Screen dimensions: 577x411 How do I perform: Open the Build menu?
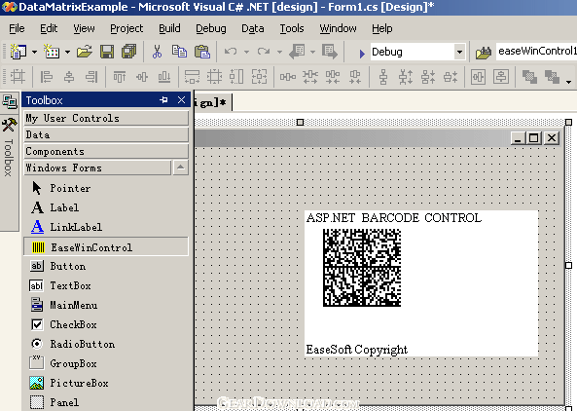coord(169,28)
